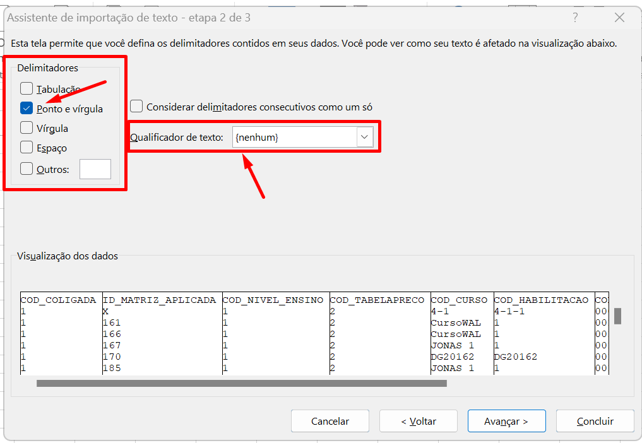This screenshot has width=642, height=443.
Task: Click the help question mark icon
Action: coord(575,18)
